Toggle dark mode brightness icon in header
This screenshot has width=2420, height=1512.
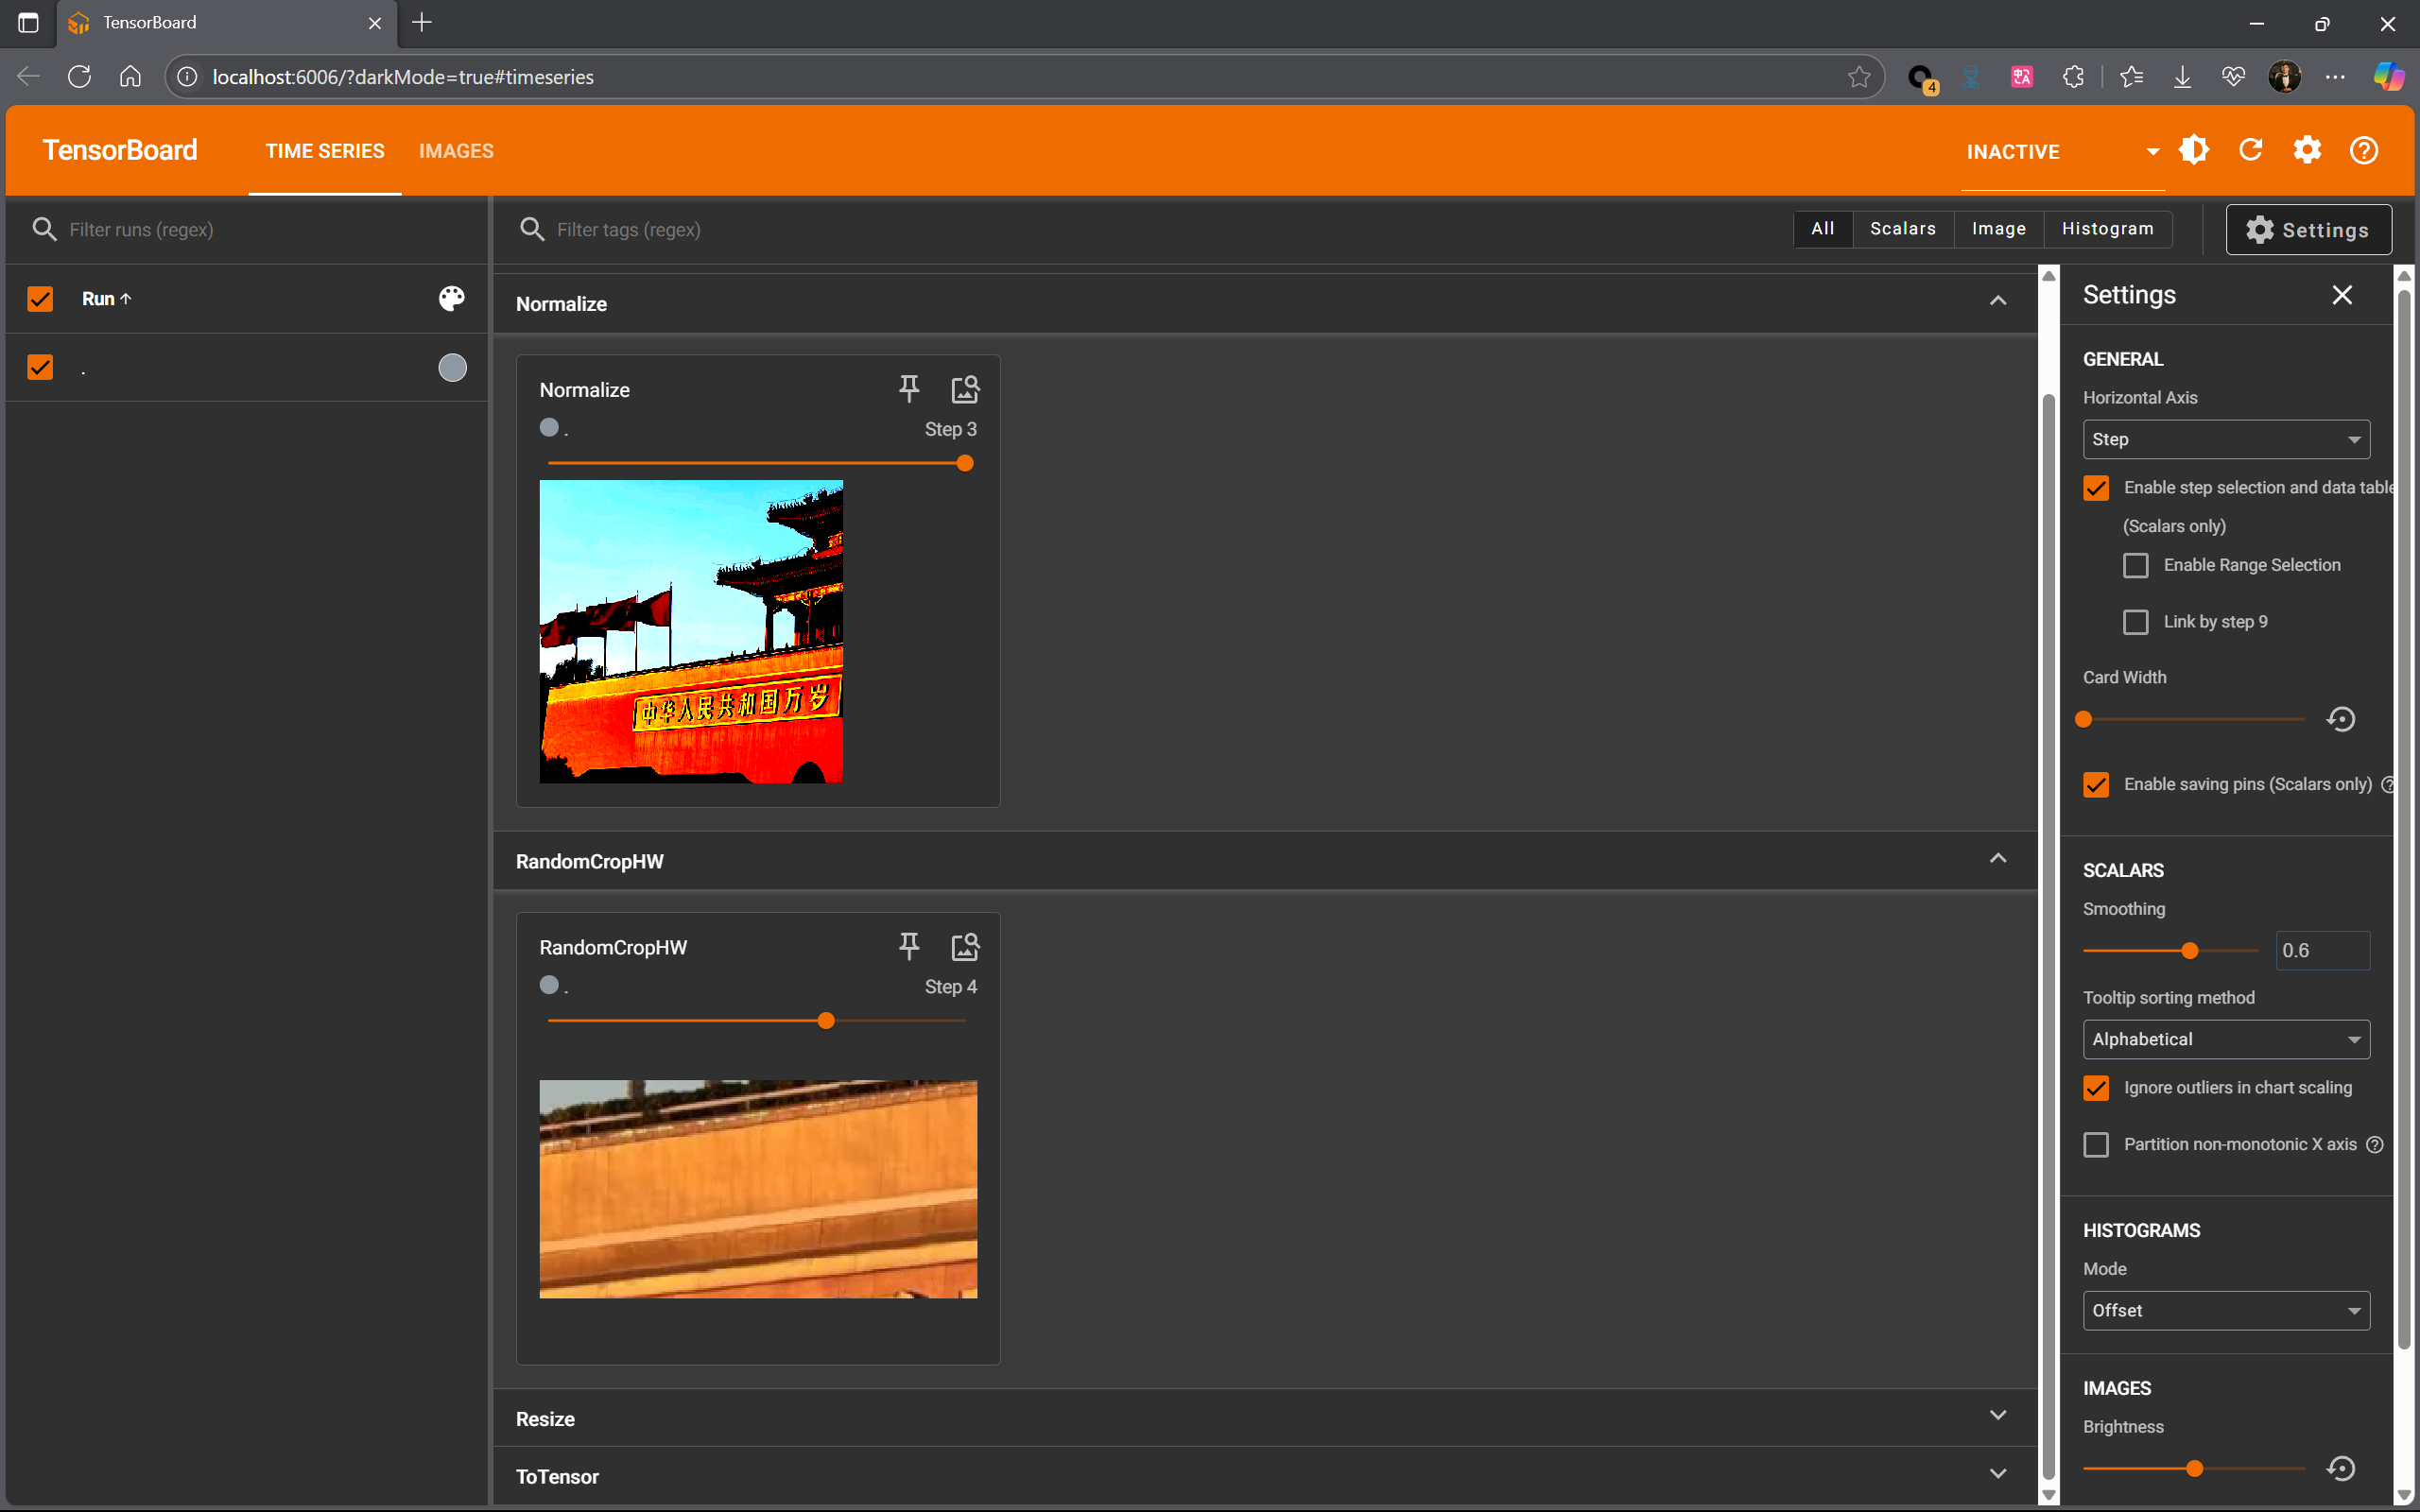2194,150
